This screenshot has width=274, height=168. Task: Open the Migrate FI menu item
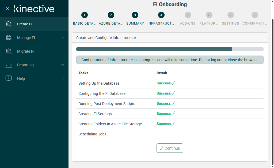point(26,51)
